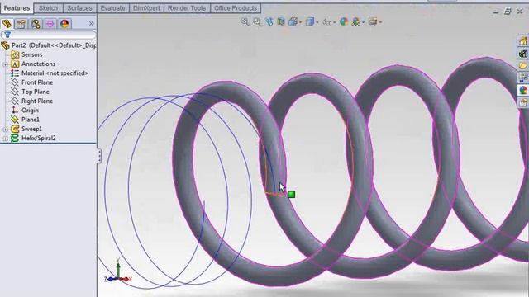This screenshot has height=297, width=529.
Task: Open the Hide/Show Items dropdown arrow
Action: coord(334,22)
